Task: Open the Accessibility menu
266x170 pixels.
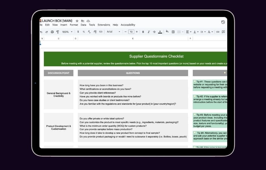Action: click(x=128, y=25)
